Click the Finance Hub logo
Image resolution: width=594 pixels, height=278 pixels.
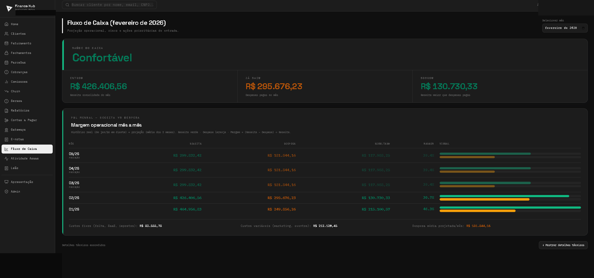[x=9, y=8]
